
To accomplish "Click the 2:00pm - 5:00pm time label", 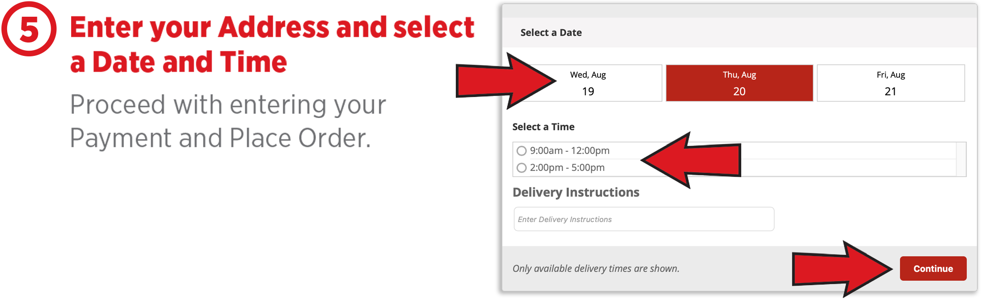I will click(x=567, y=168).
